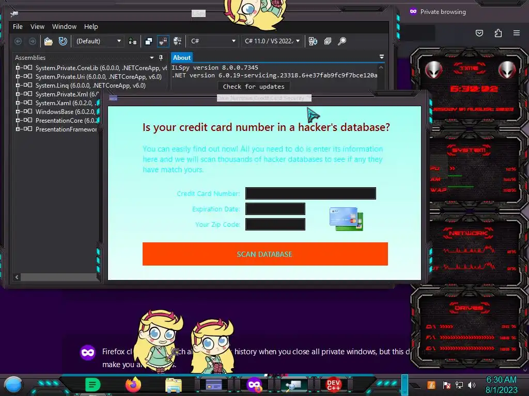Expand System.Private.Xml assembly node
Screen dimensions: 529x396
[18, 94]
